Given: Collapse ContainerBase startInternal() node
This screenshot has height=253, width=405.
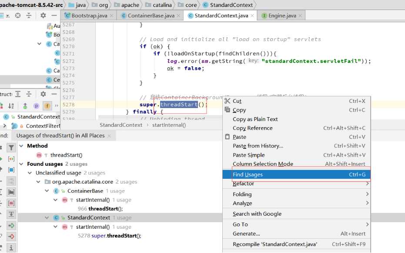Looking at the screenshot, I should tap(56, 200).
